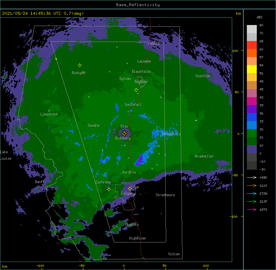
Task: Click the Stettler city label
Action: click(203, 76)
